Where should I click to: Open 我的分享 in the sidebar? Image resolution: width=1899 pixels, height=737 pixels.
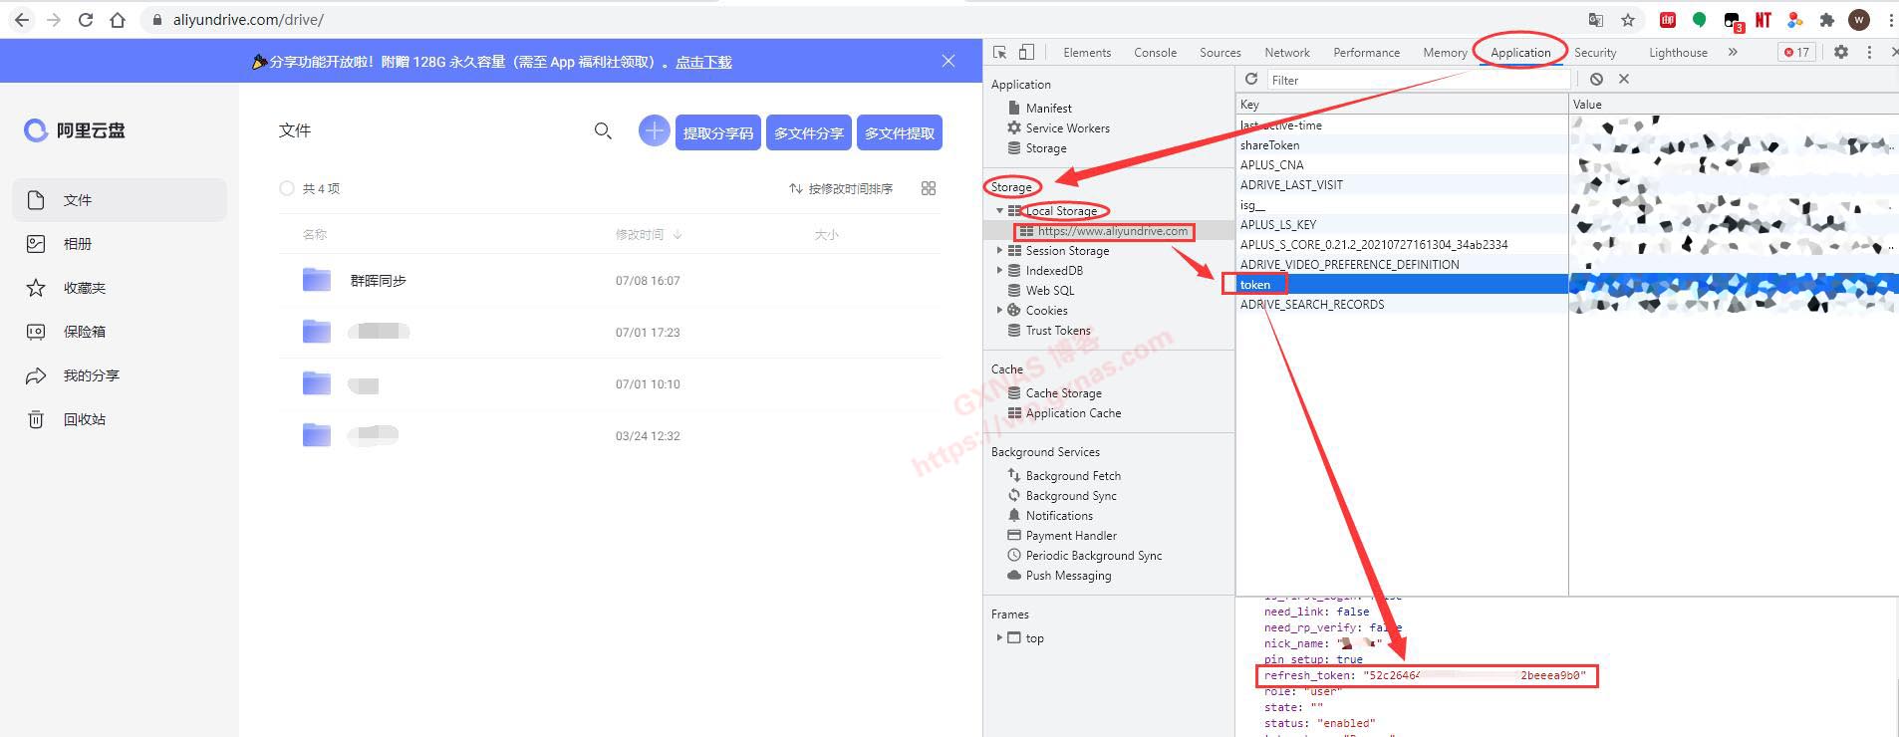[x=120, y=375]
